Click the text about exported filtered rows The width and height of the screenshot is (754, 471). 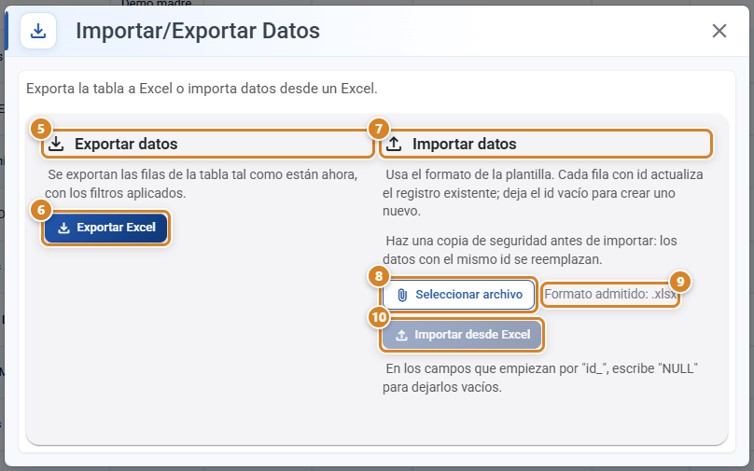pos(202,184)
